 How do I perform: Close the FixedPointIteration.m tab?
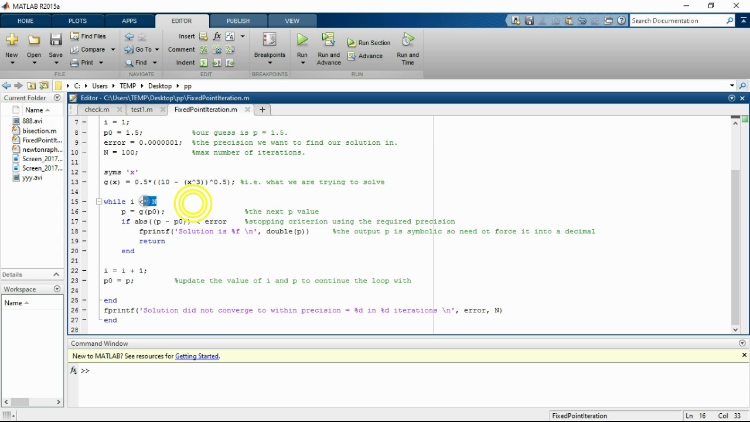[x=247, y=110]
